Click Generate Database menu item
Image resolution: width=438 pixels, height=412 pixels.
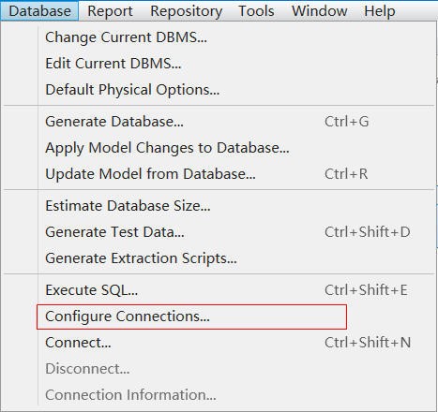pos(219,122)
